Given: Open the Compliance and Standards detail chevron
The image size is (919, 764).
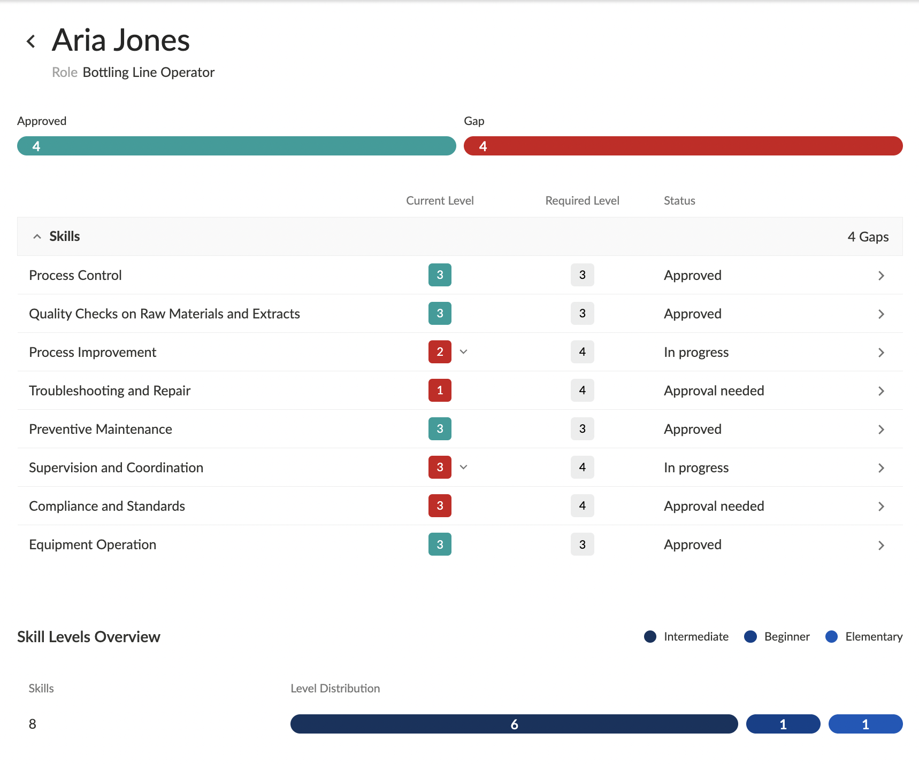Looking at the screenshot, I should pos(882,506).
